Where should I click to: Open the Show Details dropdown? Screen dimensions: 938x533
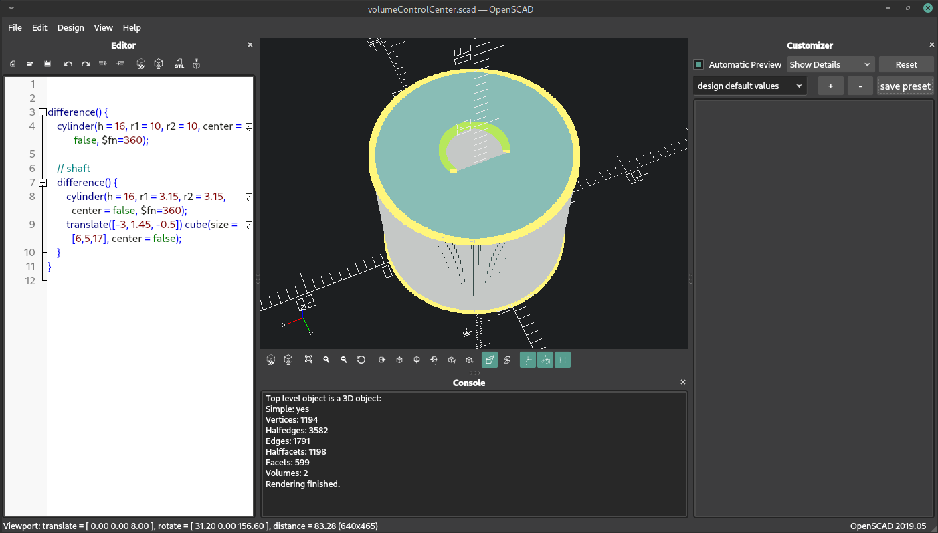point(830,65)
